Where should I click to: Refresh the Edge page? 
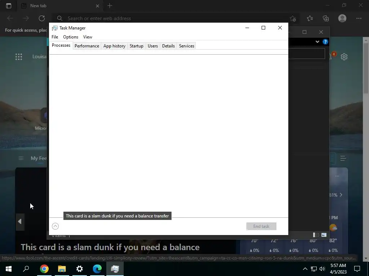coord(42,18)
